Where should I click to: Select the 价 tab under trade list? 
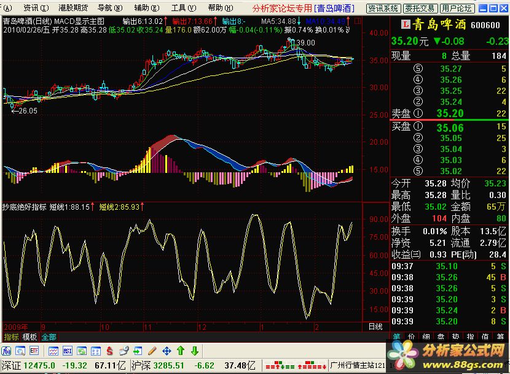pyautogui.click(x=412, y=337)
